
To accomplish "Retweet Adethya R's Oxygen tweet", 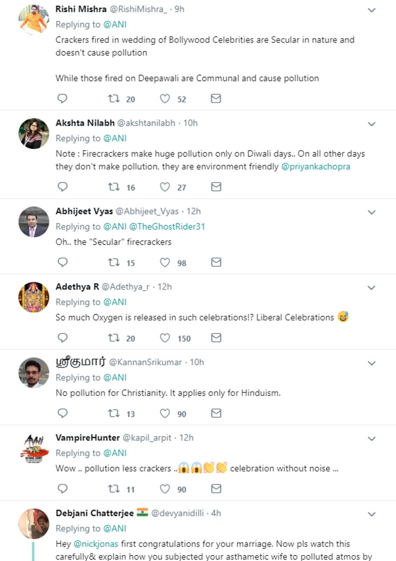I will click(114, 338).
